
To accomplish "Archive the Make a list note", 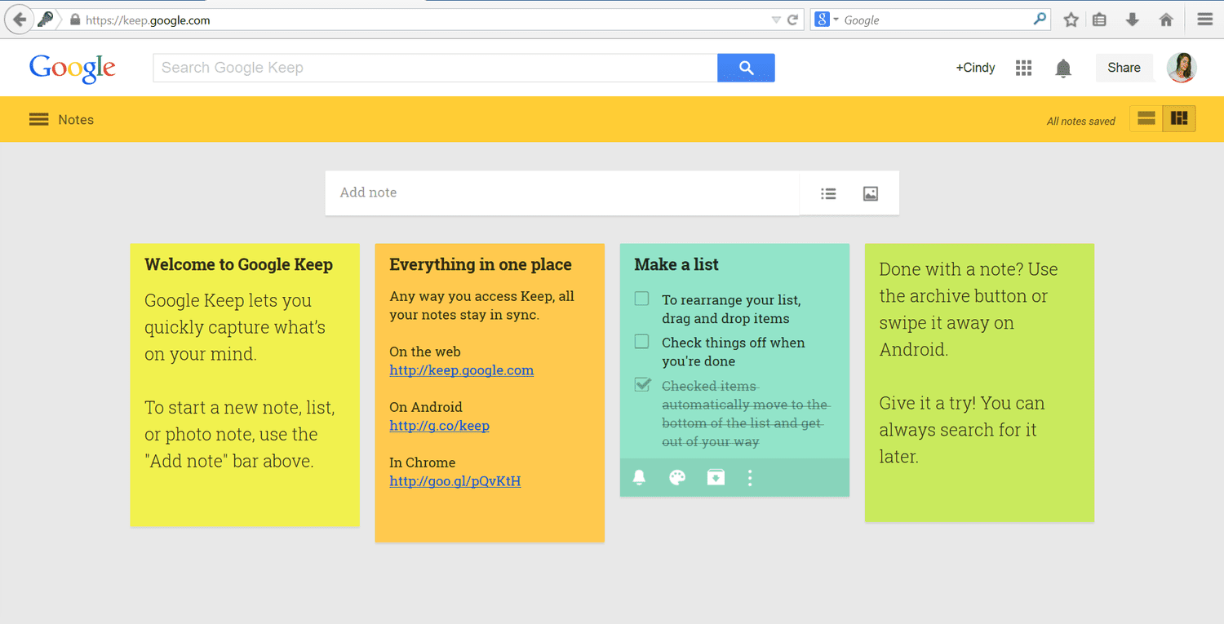I will coord(716,477).
